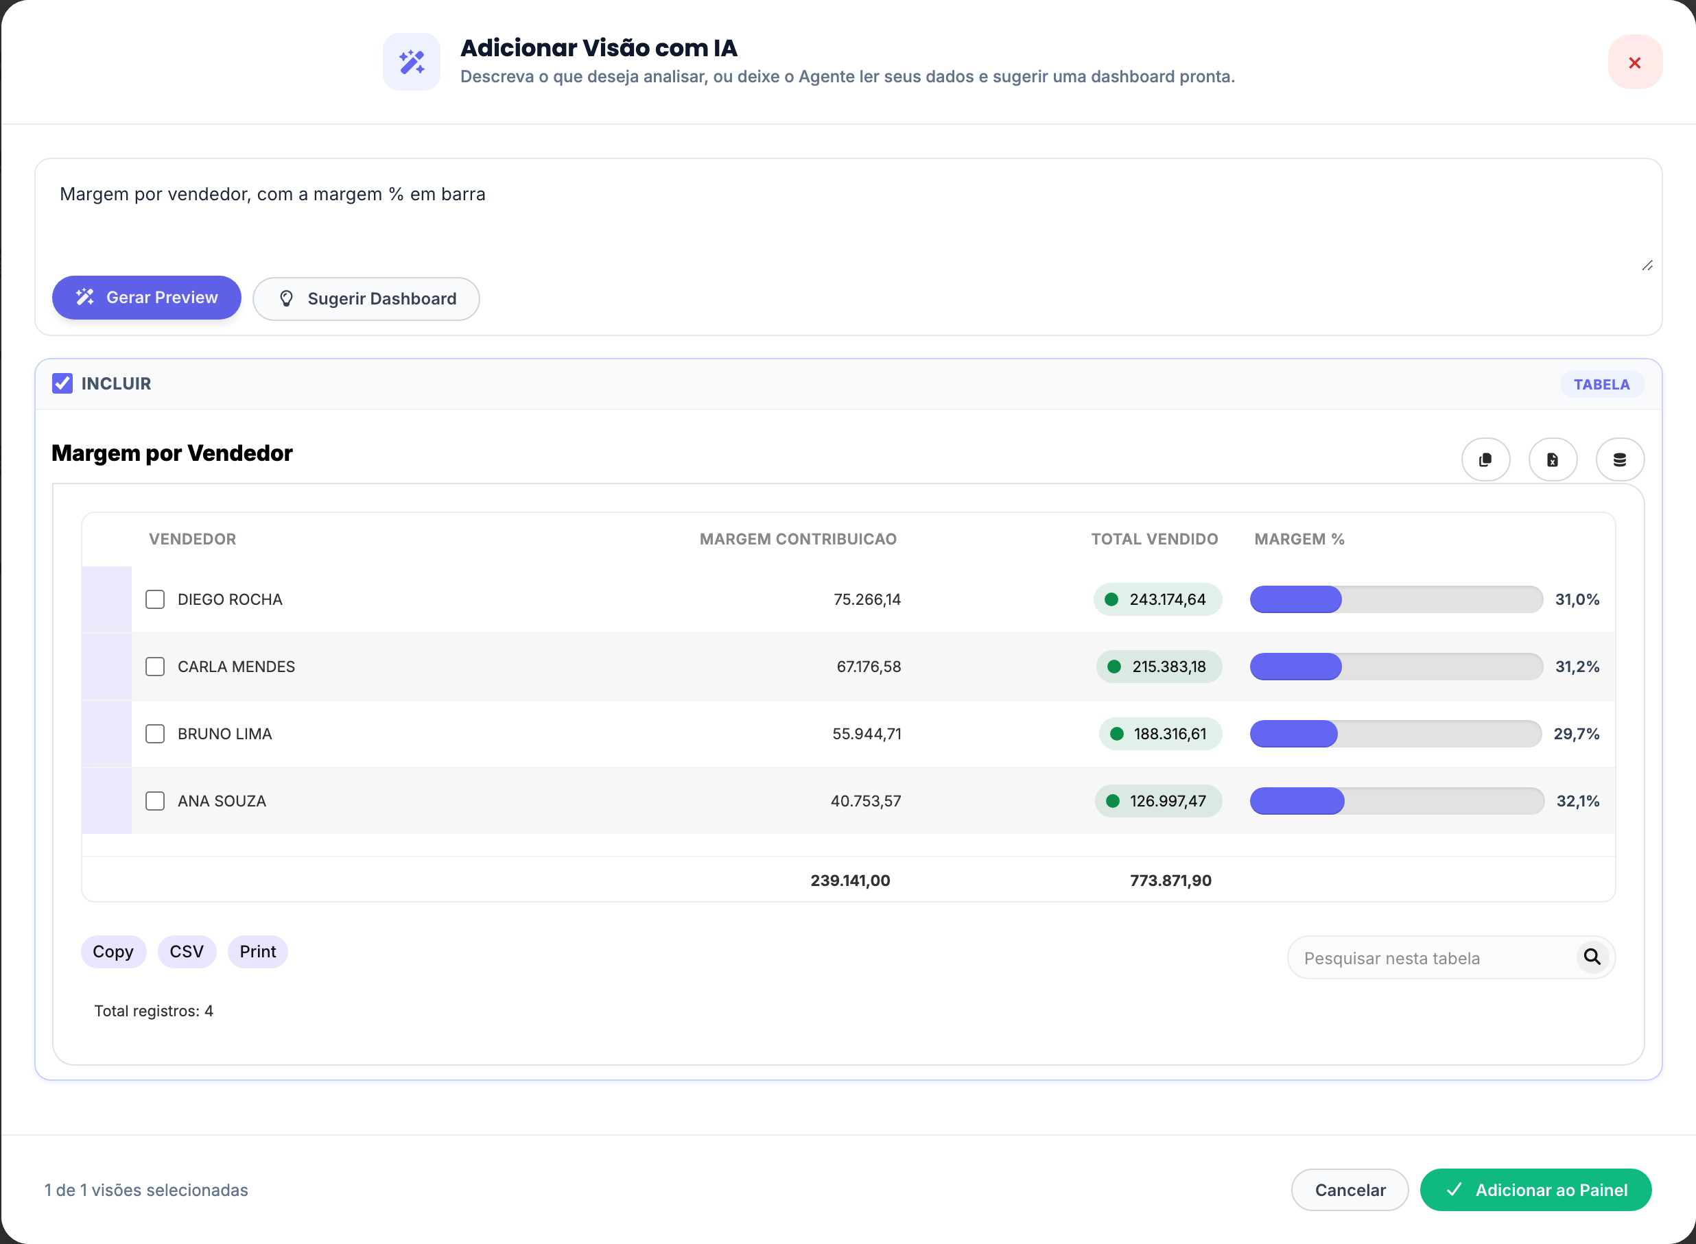Click the 1 de 1 visões selecionadas text

pyautogui.click(x=146, y=1190)
